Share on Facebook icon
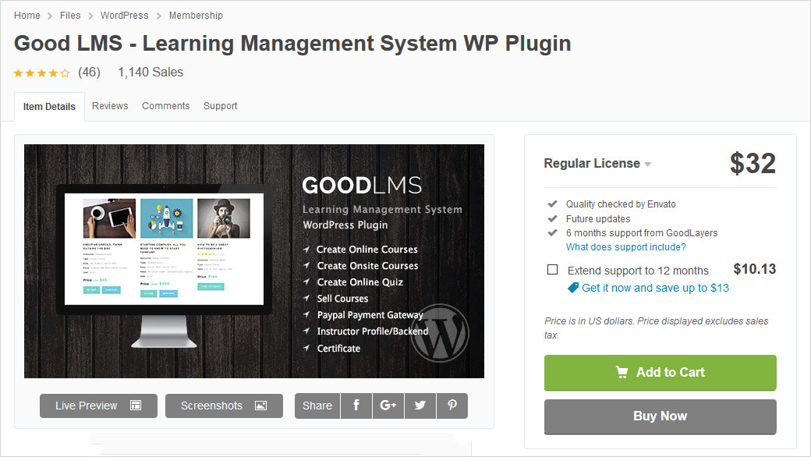The image size is (811, 457). pos(356,406)
